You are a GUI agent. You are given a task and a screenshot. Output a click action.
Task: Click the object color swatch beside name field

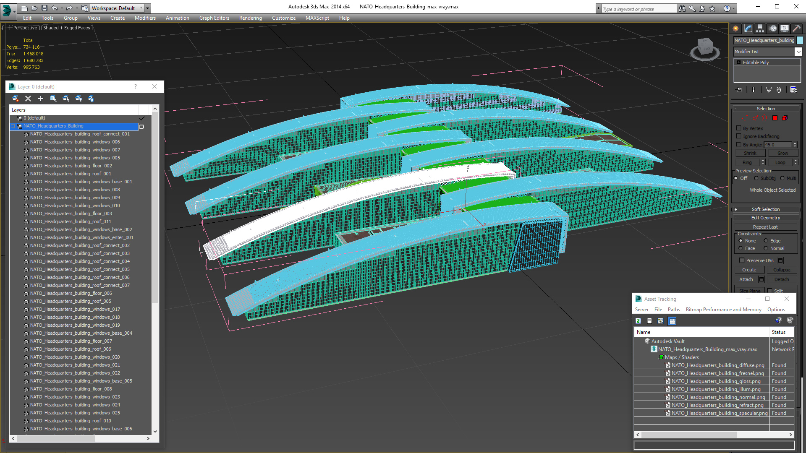[x=800, y=40]
